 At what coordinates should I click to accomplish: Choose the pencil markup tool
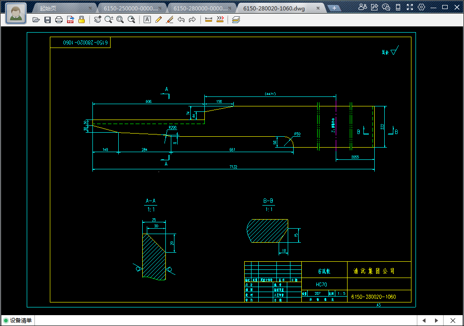tap(159, 19)
